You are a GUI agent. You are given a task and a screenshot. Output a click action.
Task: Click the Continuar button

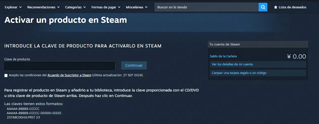point(134,65)
